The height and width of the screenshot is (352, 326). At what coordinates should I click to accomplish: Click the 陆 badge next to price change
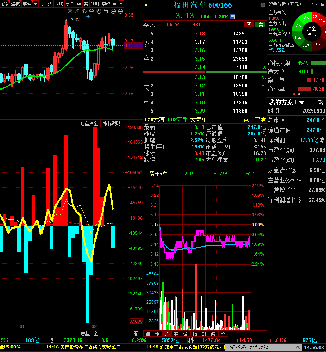coord(232,17)
